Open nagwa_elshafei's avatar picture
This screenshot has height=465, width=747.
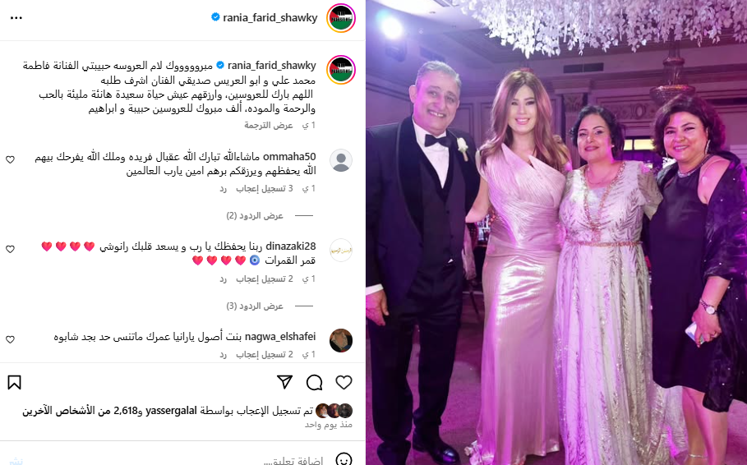point(341,340)
